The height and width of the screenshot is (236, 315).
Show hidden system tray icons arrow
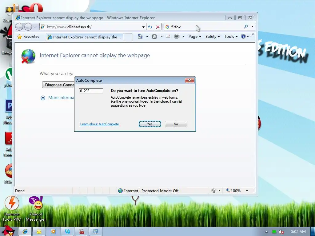[266, 232]
